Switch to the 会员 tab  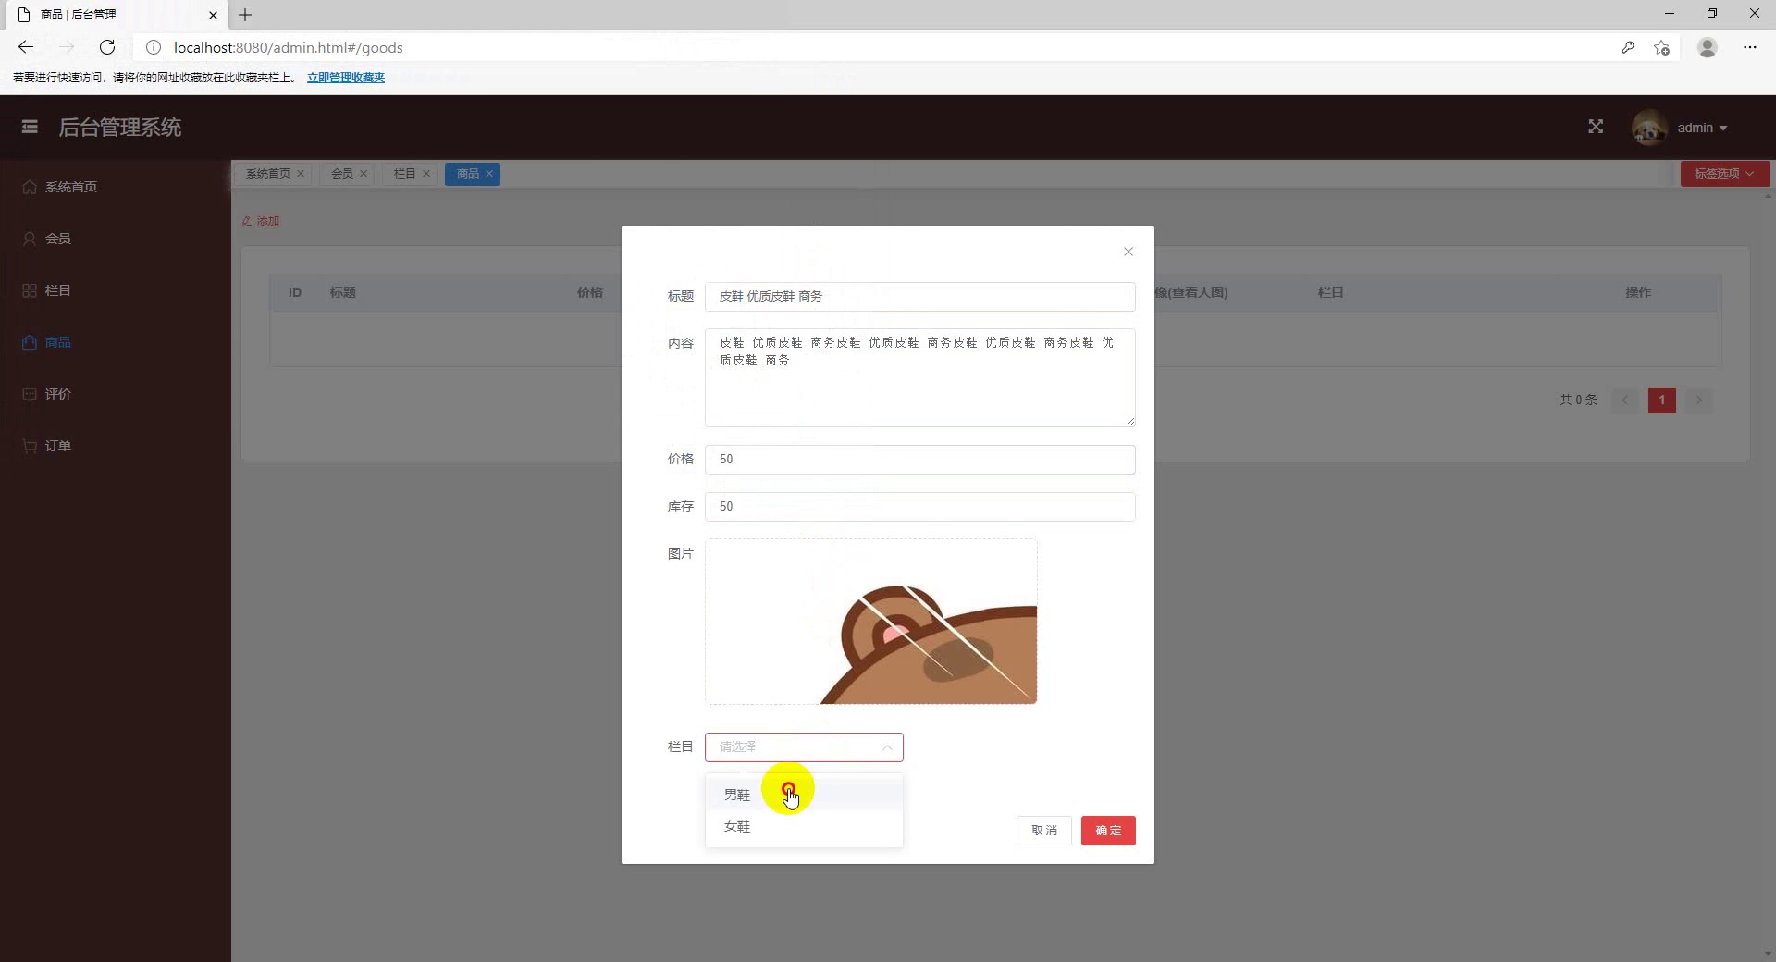click(340, 173)
